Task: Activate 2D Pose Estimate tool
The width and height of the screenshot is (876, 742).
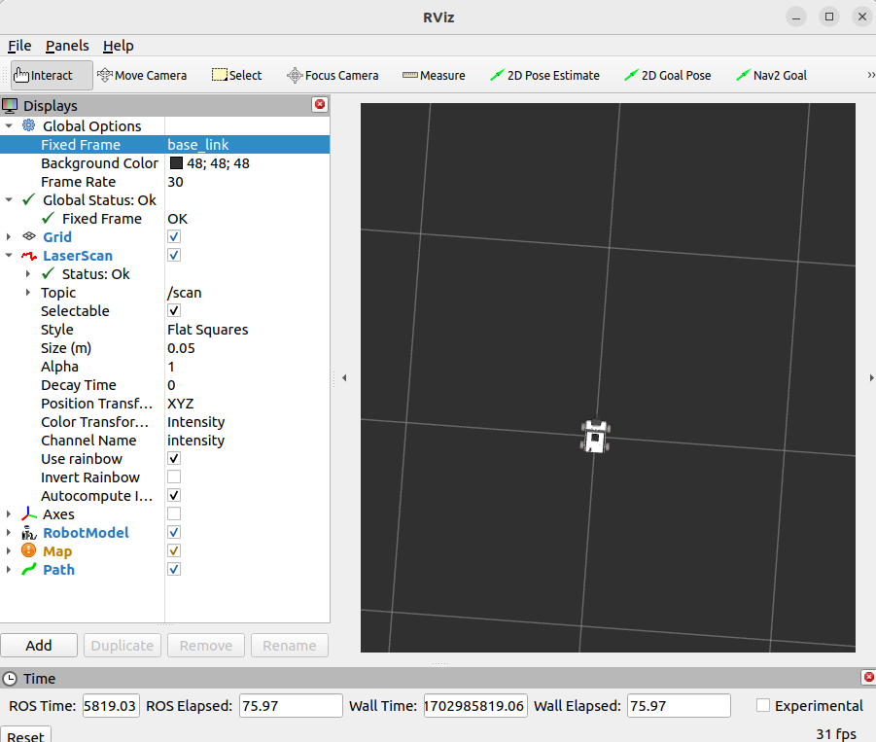Action: 544,75
